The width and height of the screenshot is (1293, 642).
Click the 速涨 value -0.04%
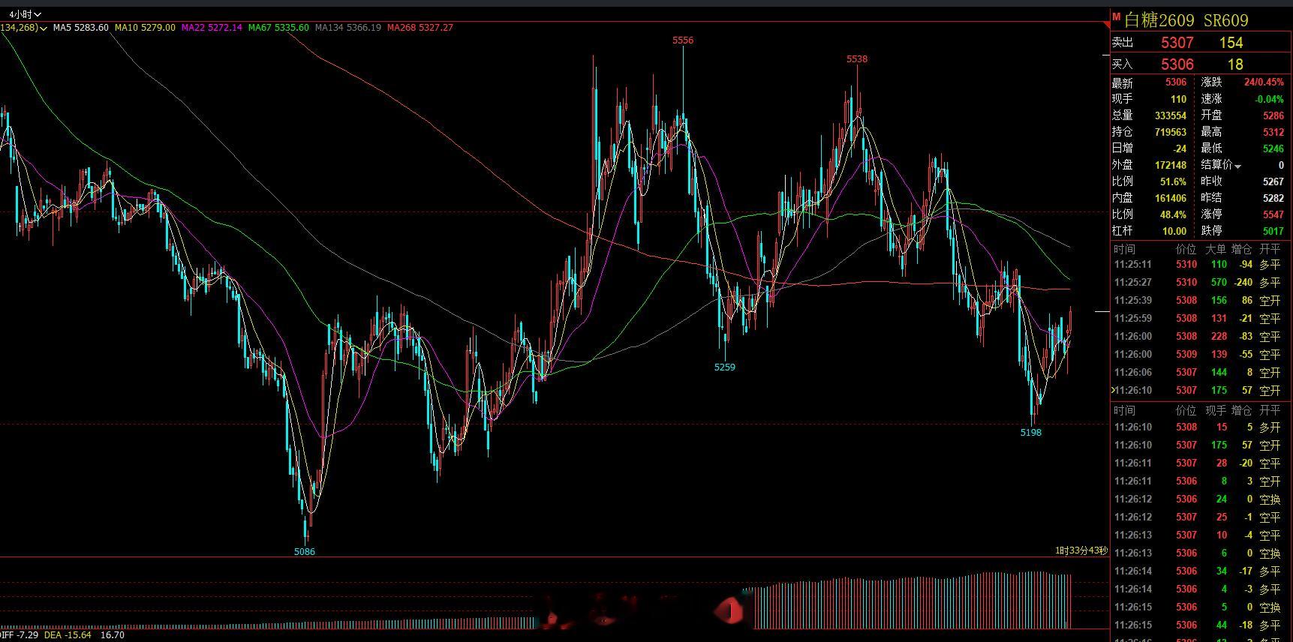tap(1270, 99)
